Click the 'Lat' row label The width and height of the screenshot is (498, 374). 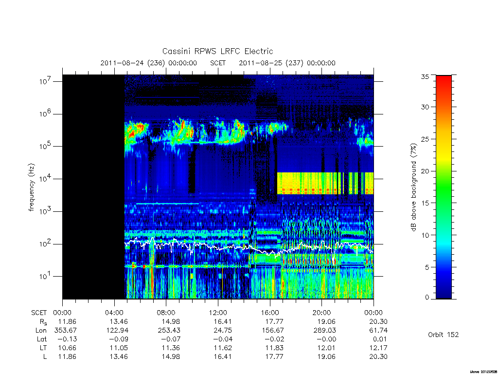[42, 339]
